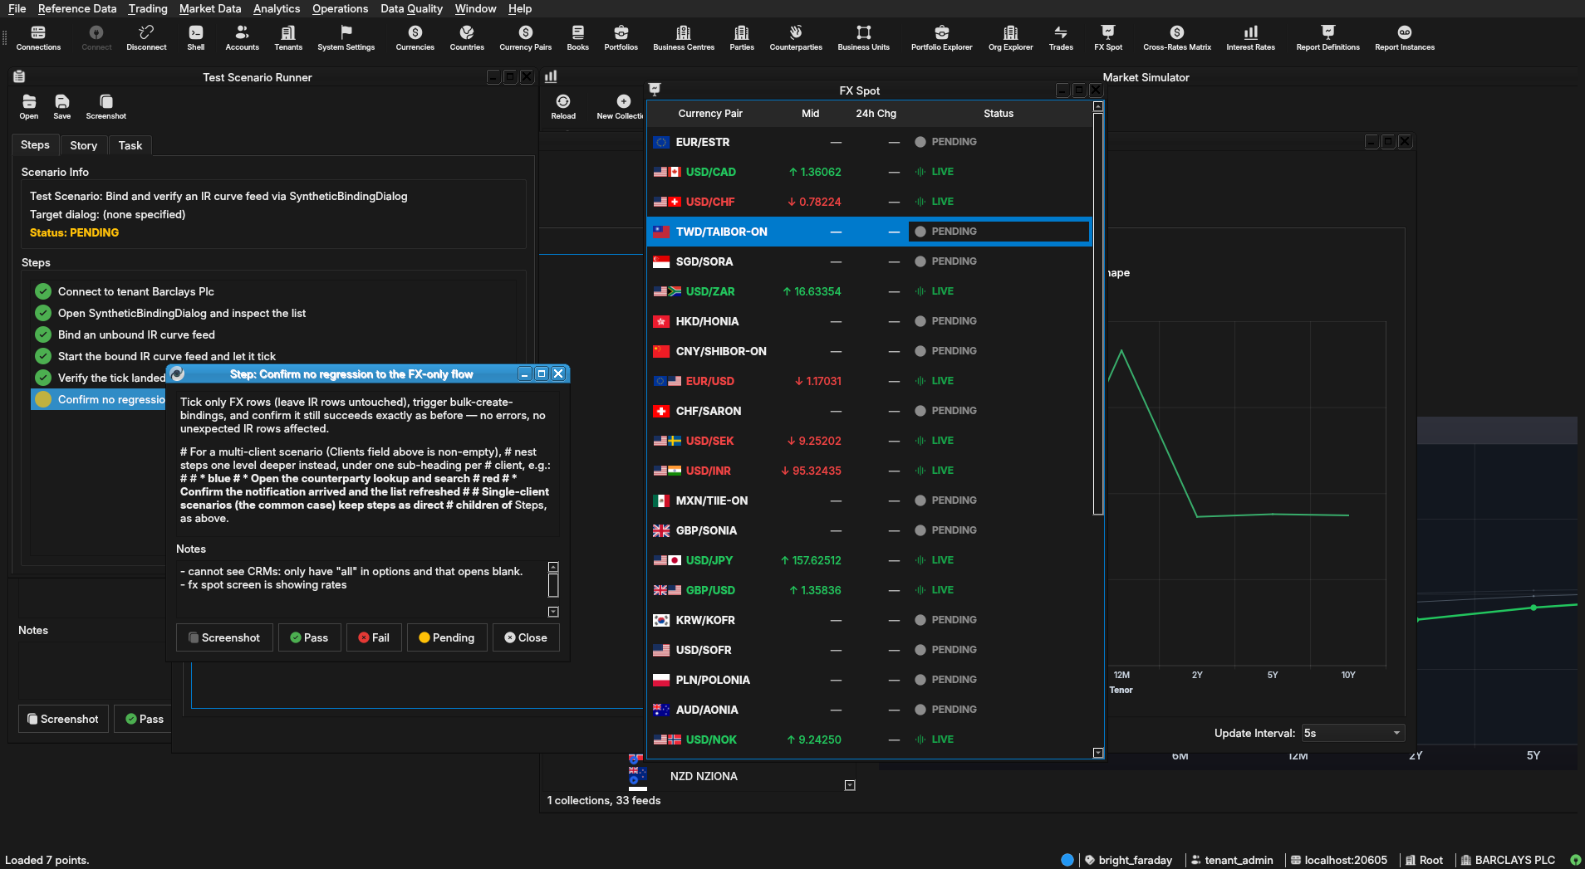Open the Currencies toolbar icon
Screen dimensions: 1585x869
tap(415, 38)
